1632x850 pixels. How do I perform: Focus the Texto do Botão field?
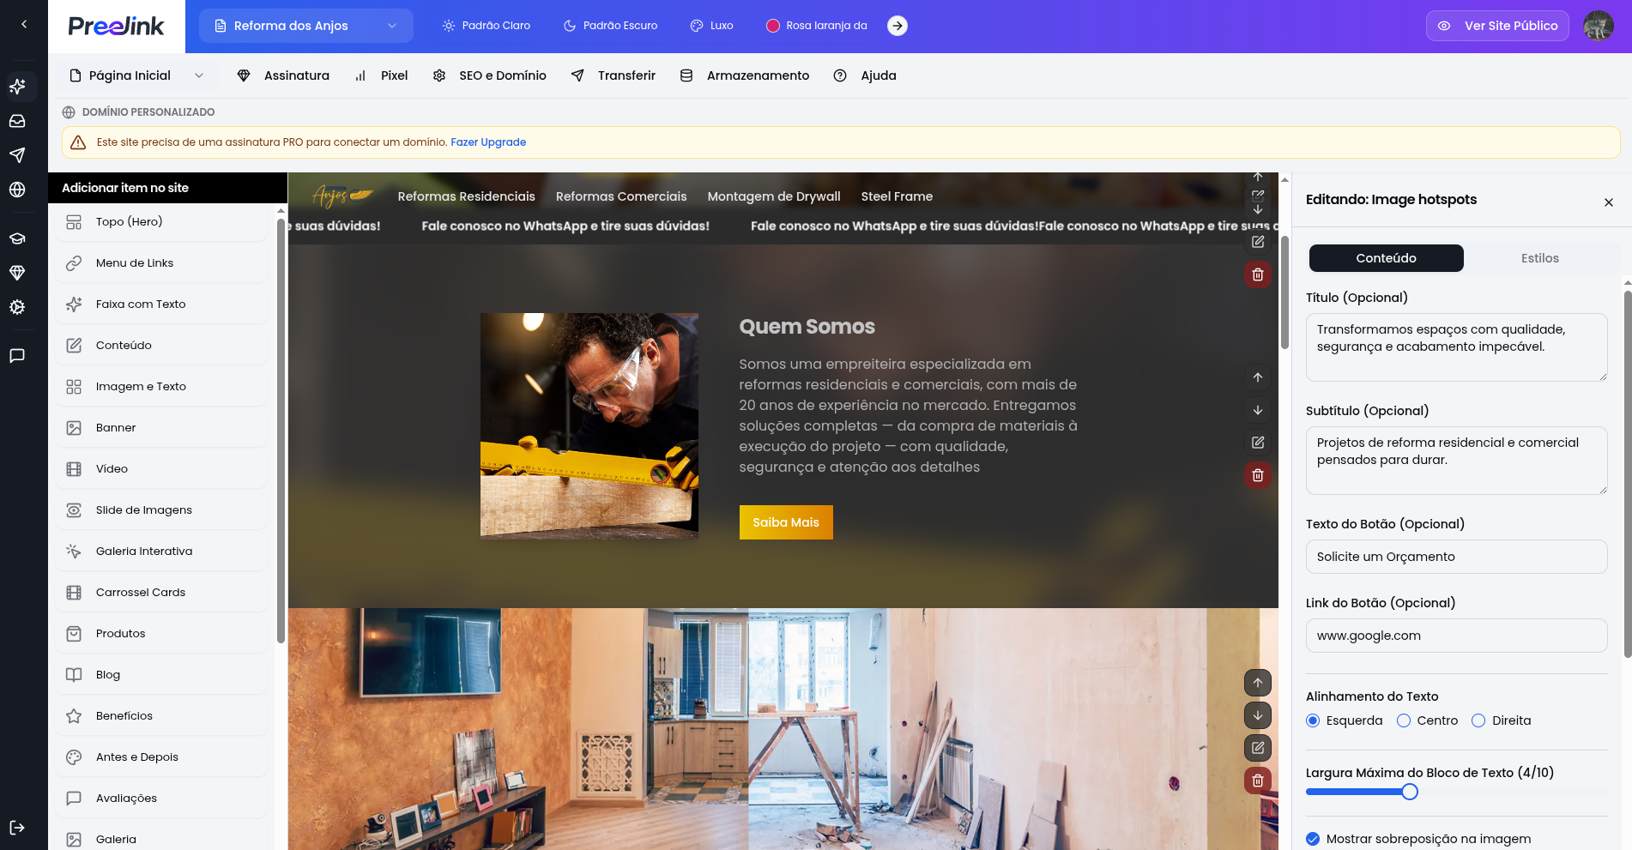pyautogui.click(x=1457, y=557)
